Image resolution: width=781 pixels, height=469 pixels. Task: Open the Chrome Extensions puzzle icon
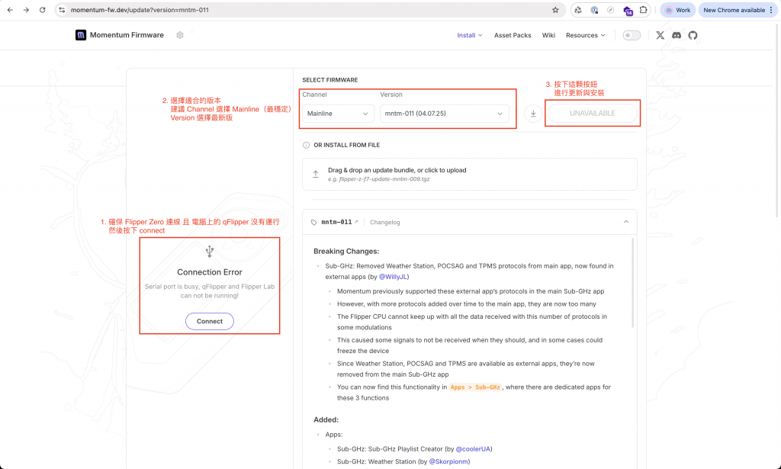click(644, 10)
